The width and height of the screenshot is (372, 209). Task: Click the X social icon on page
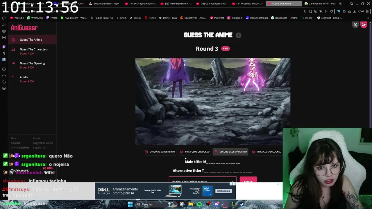[x=355, y=25]
